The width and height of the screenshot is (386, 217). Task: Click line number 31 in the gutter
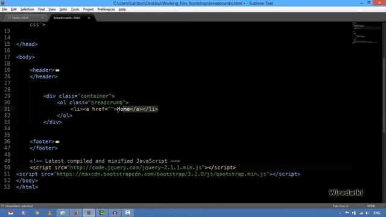click(x=7, y=109)
